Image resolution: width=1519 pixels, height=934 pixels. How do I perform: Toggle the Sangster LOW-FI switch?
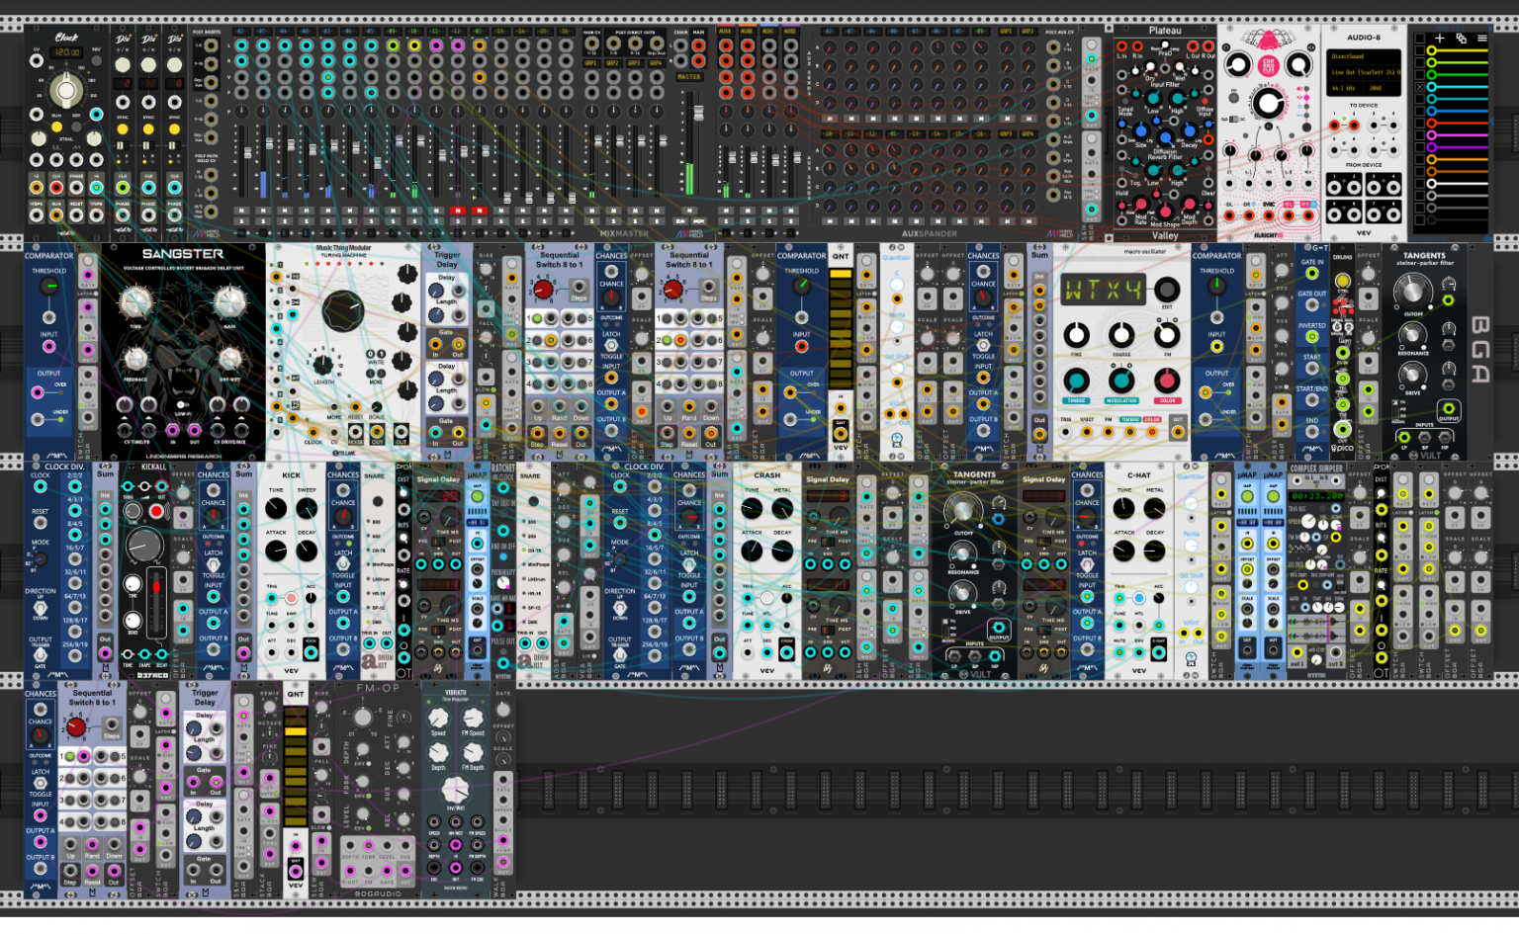(x=183, y=404)
